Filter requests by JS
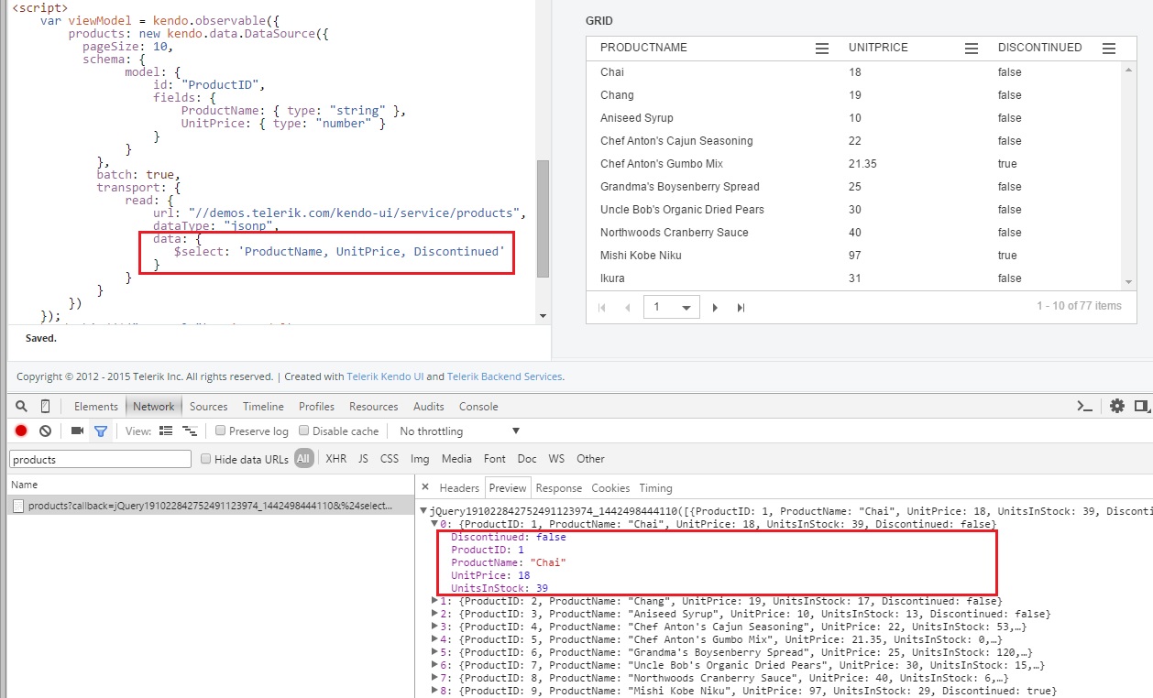Image resolution: width=1153 pixels, height=698 pixels. pyautogui.click(x=363, y=459)
